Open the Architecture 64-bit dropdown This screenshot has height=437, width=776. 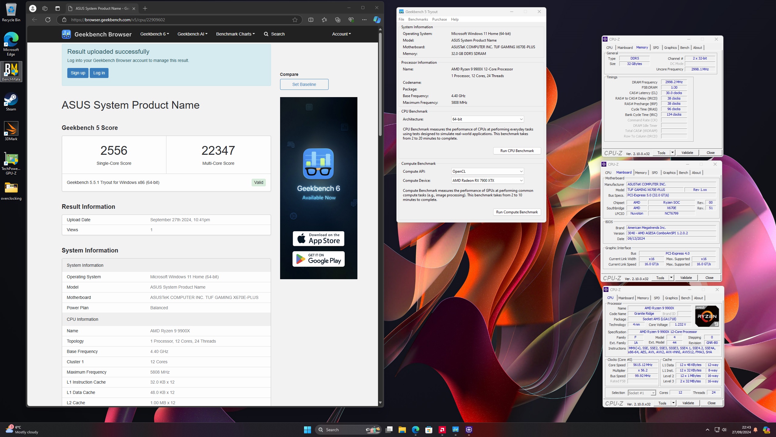487,119
